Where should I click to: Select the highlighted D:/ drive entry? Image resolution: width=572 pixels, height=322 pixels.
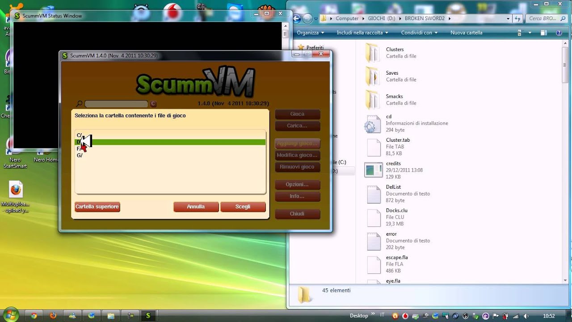pos(170,142)
